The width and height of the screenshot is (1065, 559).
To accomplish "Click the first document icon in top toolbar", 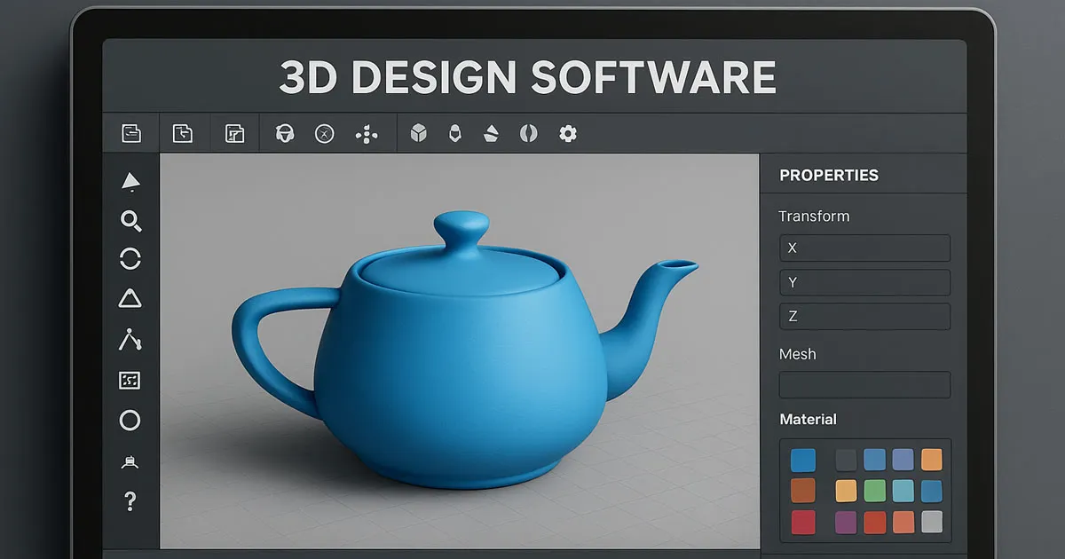I will [131, 134].
